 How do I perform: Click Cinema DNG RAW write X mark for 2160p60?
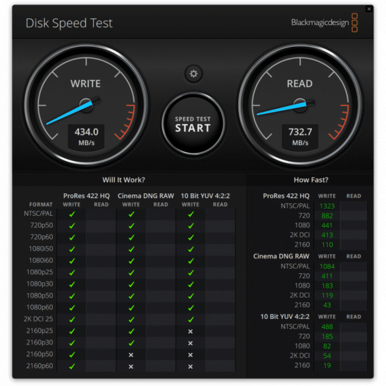[x=131, y=367]
